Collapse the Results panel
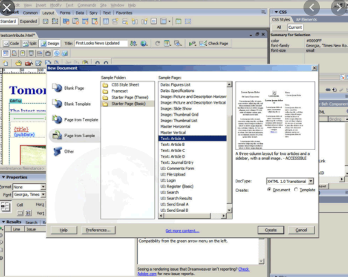348x277 pixels. [x=3, y=221]
